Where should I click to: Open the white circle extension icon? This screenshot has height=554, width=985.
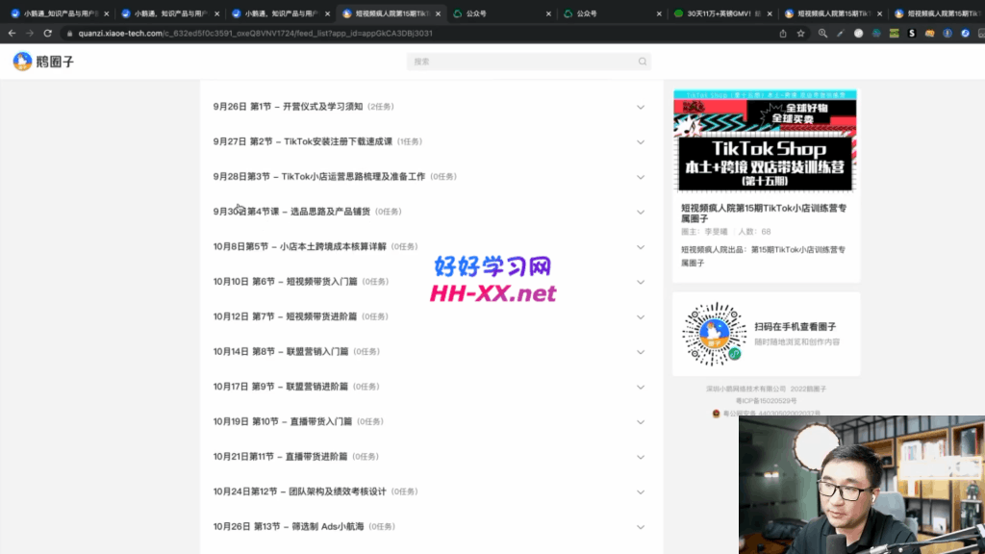pyautogui.click(x=858, y=34)
